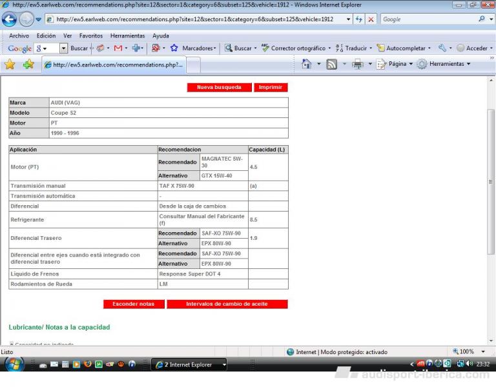Click the Firefox icon in quick launch
This screenshot has height=387, width=496.
pyautogui.click(x=88, y=364)
